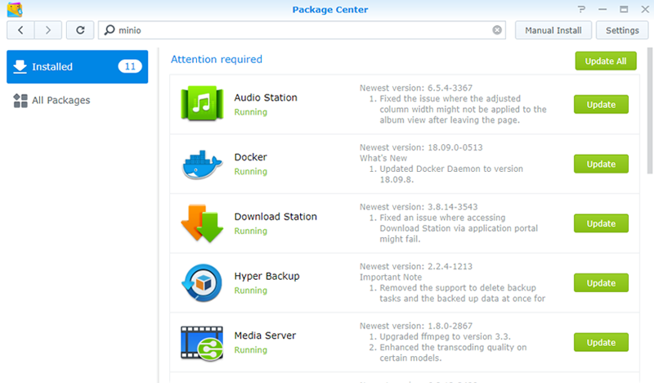Open Media Server package title

tap(265, 336)
